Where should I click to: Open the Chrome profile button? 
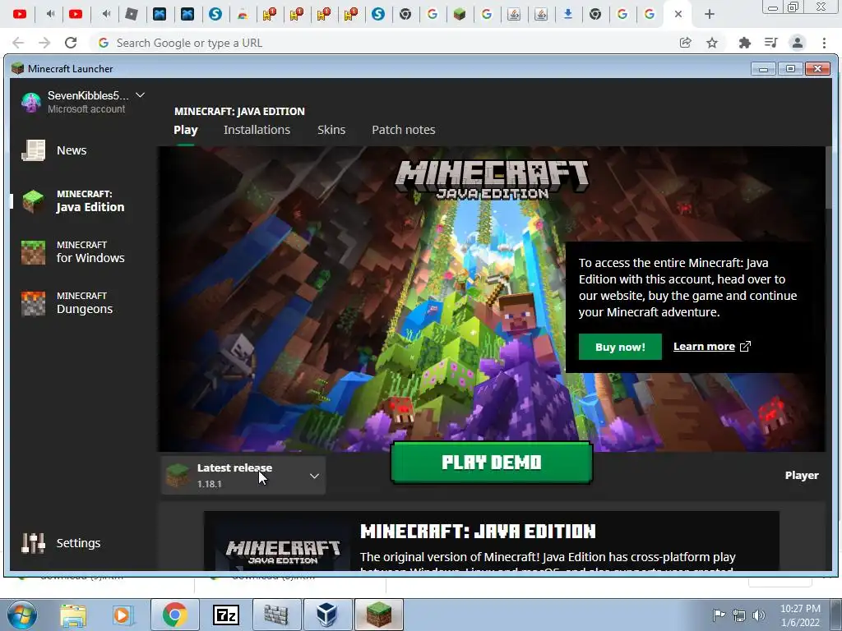coord(798,43)
